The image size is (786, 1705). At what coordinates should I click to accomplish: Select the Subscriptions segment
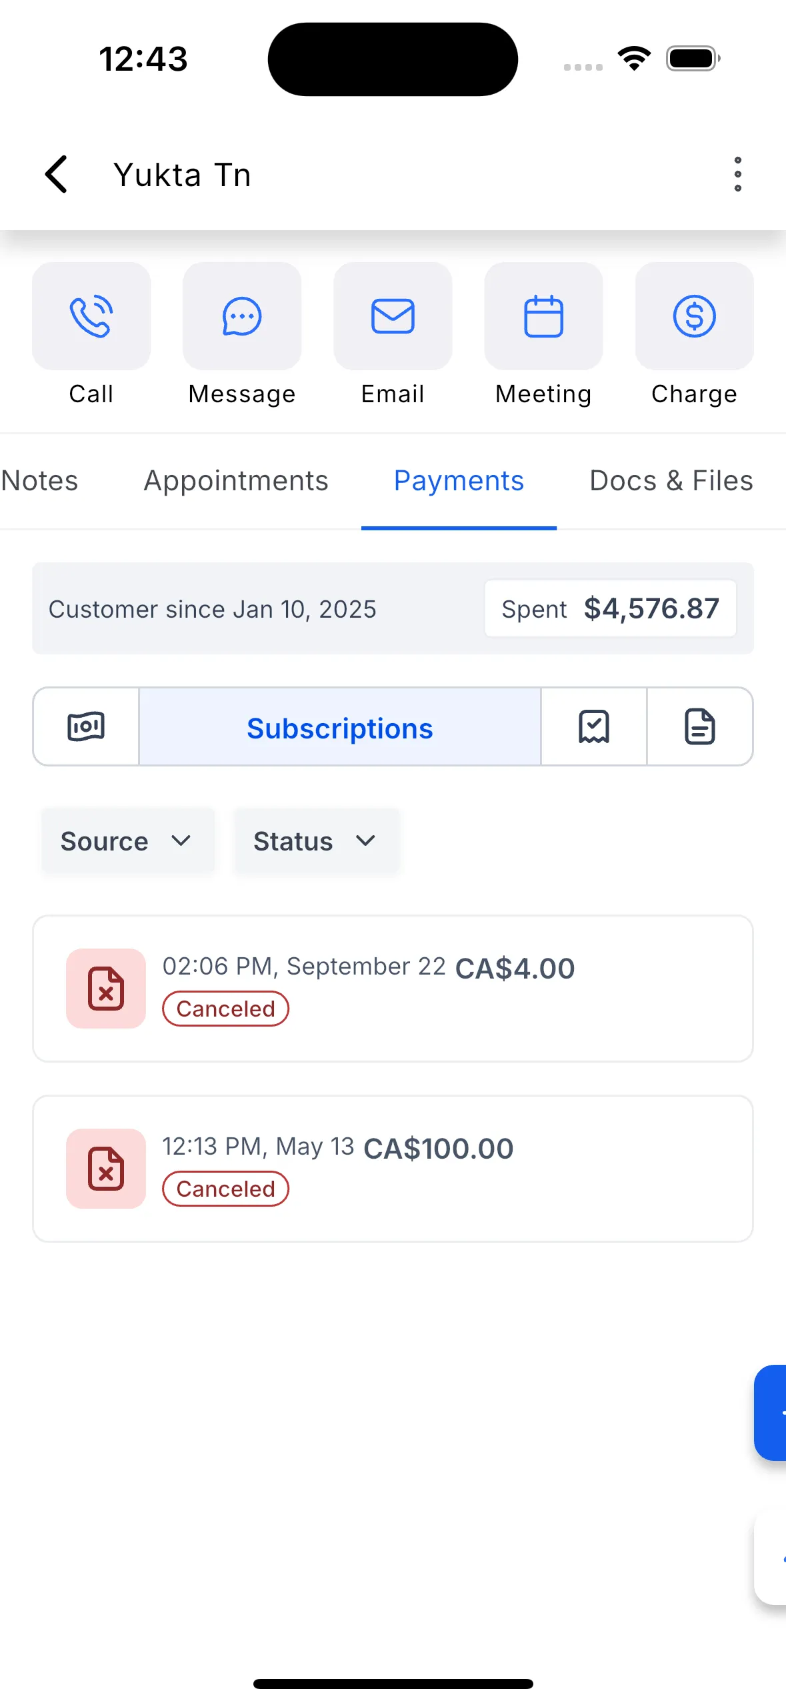(x=339, y=727)
